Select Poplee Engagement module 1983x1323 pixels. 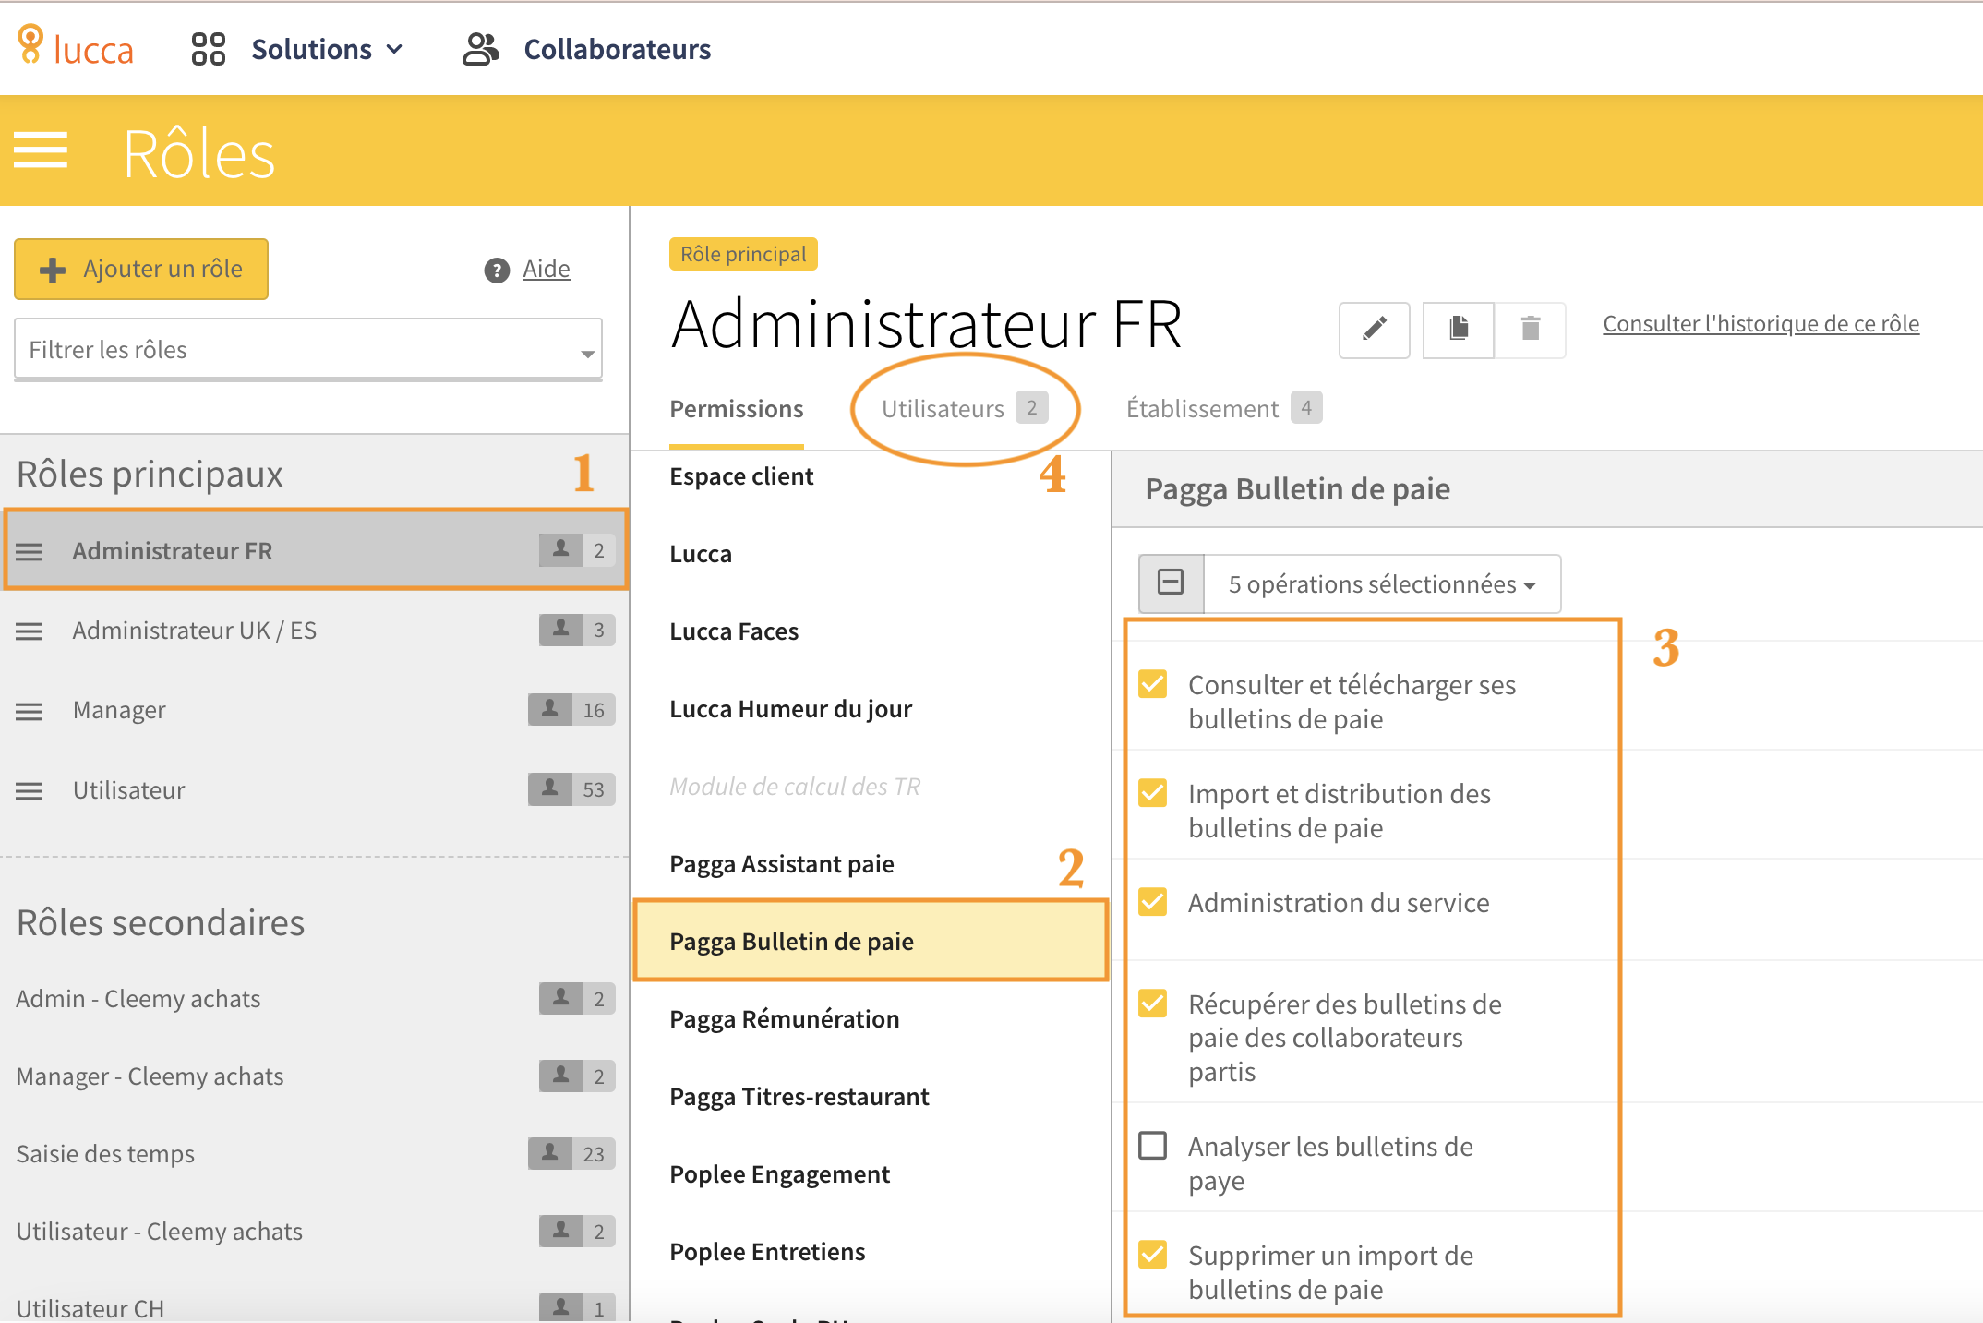[x=779, y=1174]
